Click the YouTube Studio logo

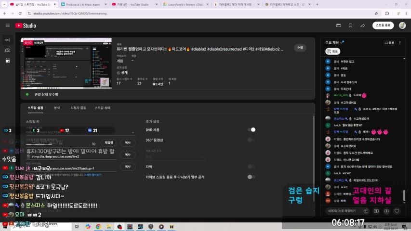tap(26, 26)
